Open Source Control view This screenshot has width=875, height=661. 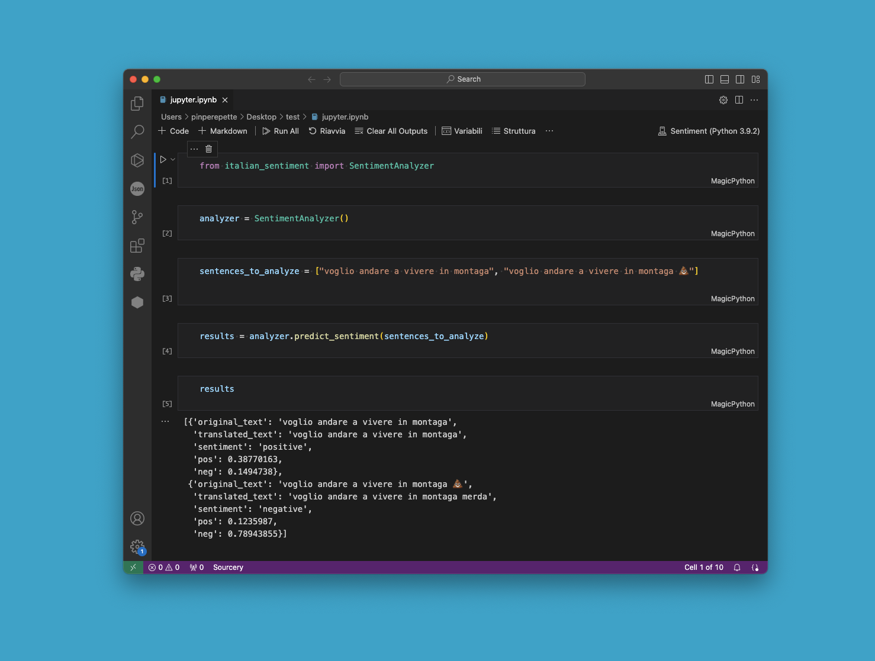point(137,217)
